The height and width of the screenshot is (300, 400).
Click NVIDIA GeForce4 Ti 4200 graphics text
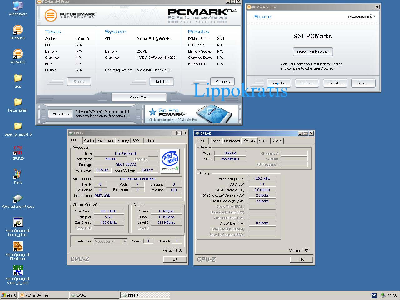click(156, 57)
